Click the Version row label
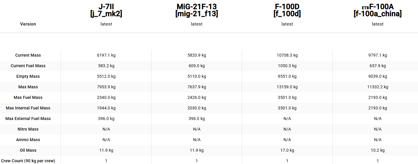Screen dimensions: 418x164 (28, 24)
